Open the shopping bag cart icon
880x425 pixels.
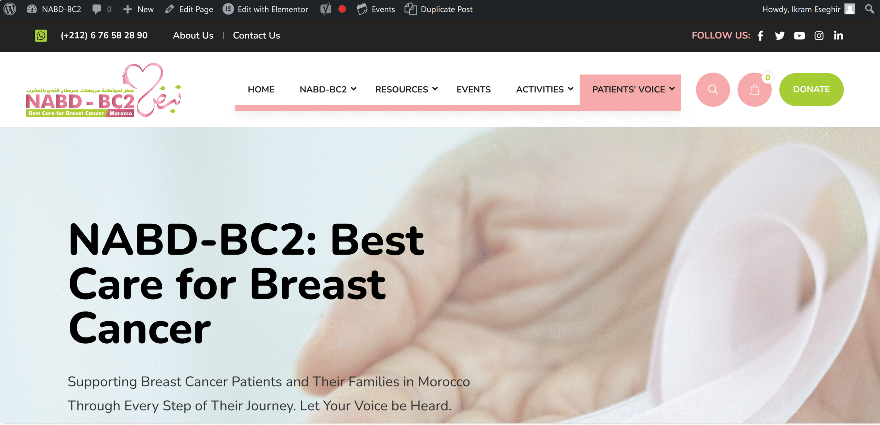coord(755,90)
